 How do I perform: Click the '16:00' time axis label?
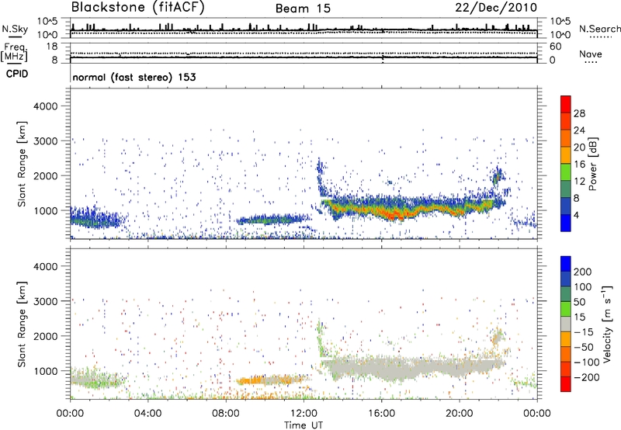(381, 414)
